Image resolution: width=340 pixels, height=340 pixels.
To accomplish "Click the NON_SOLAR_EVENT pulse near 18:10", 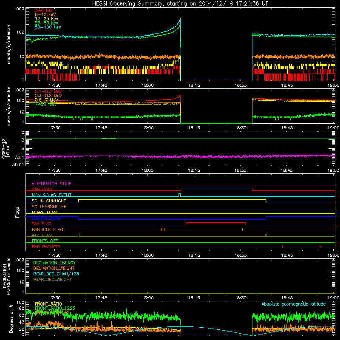I will click(x=179, y=195).
